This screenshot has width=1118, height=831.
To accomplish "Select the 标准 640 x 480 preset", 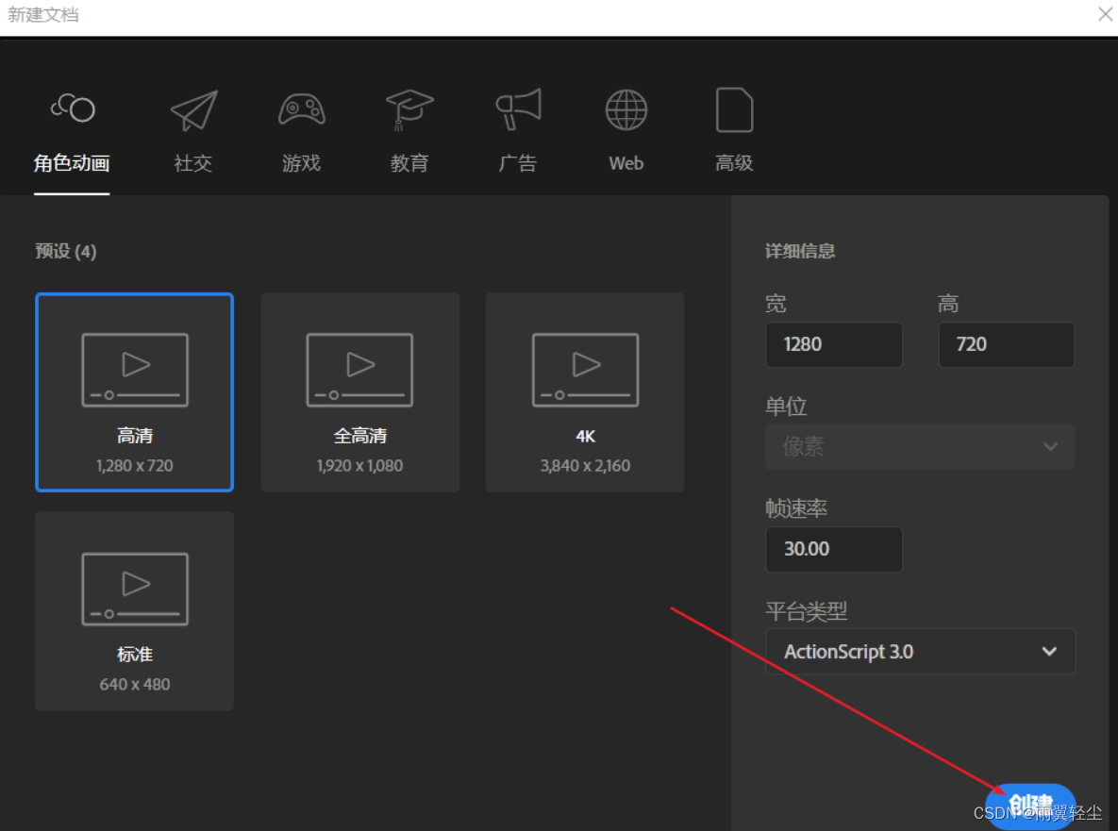I will 135,611.
